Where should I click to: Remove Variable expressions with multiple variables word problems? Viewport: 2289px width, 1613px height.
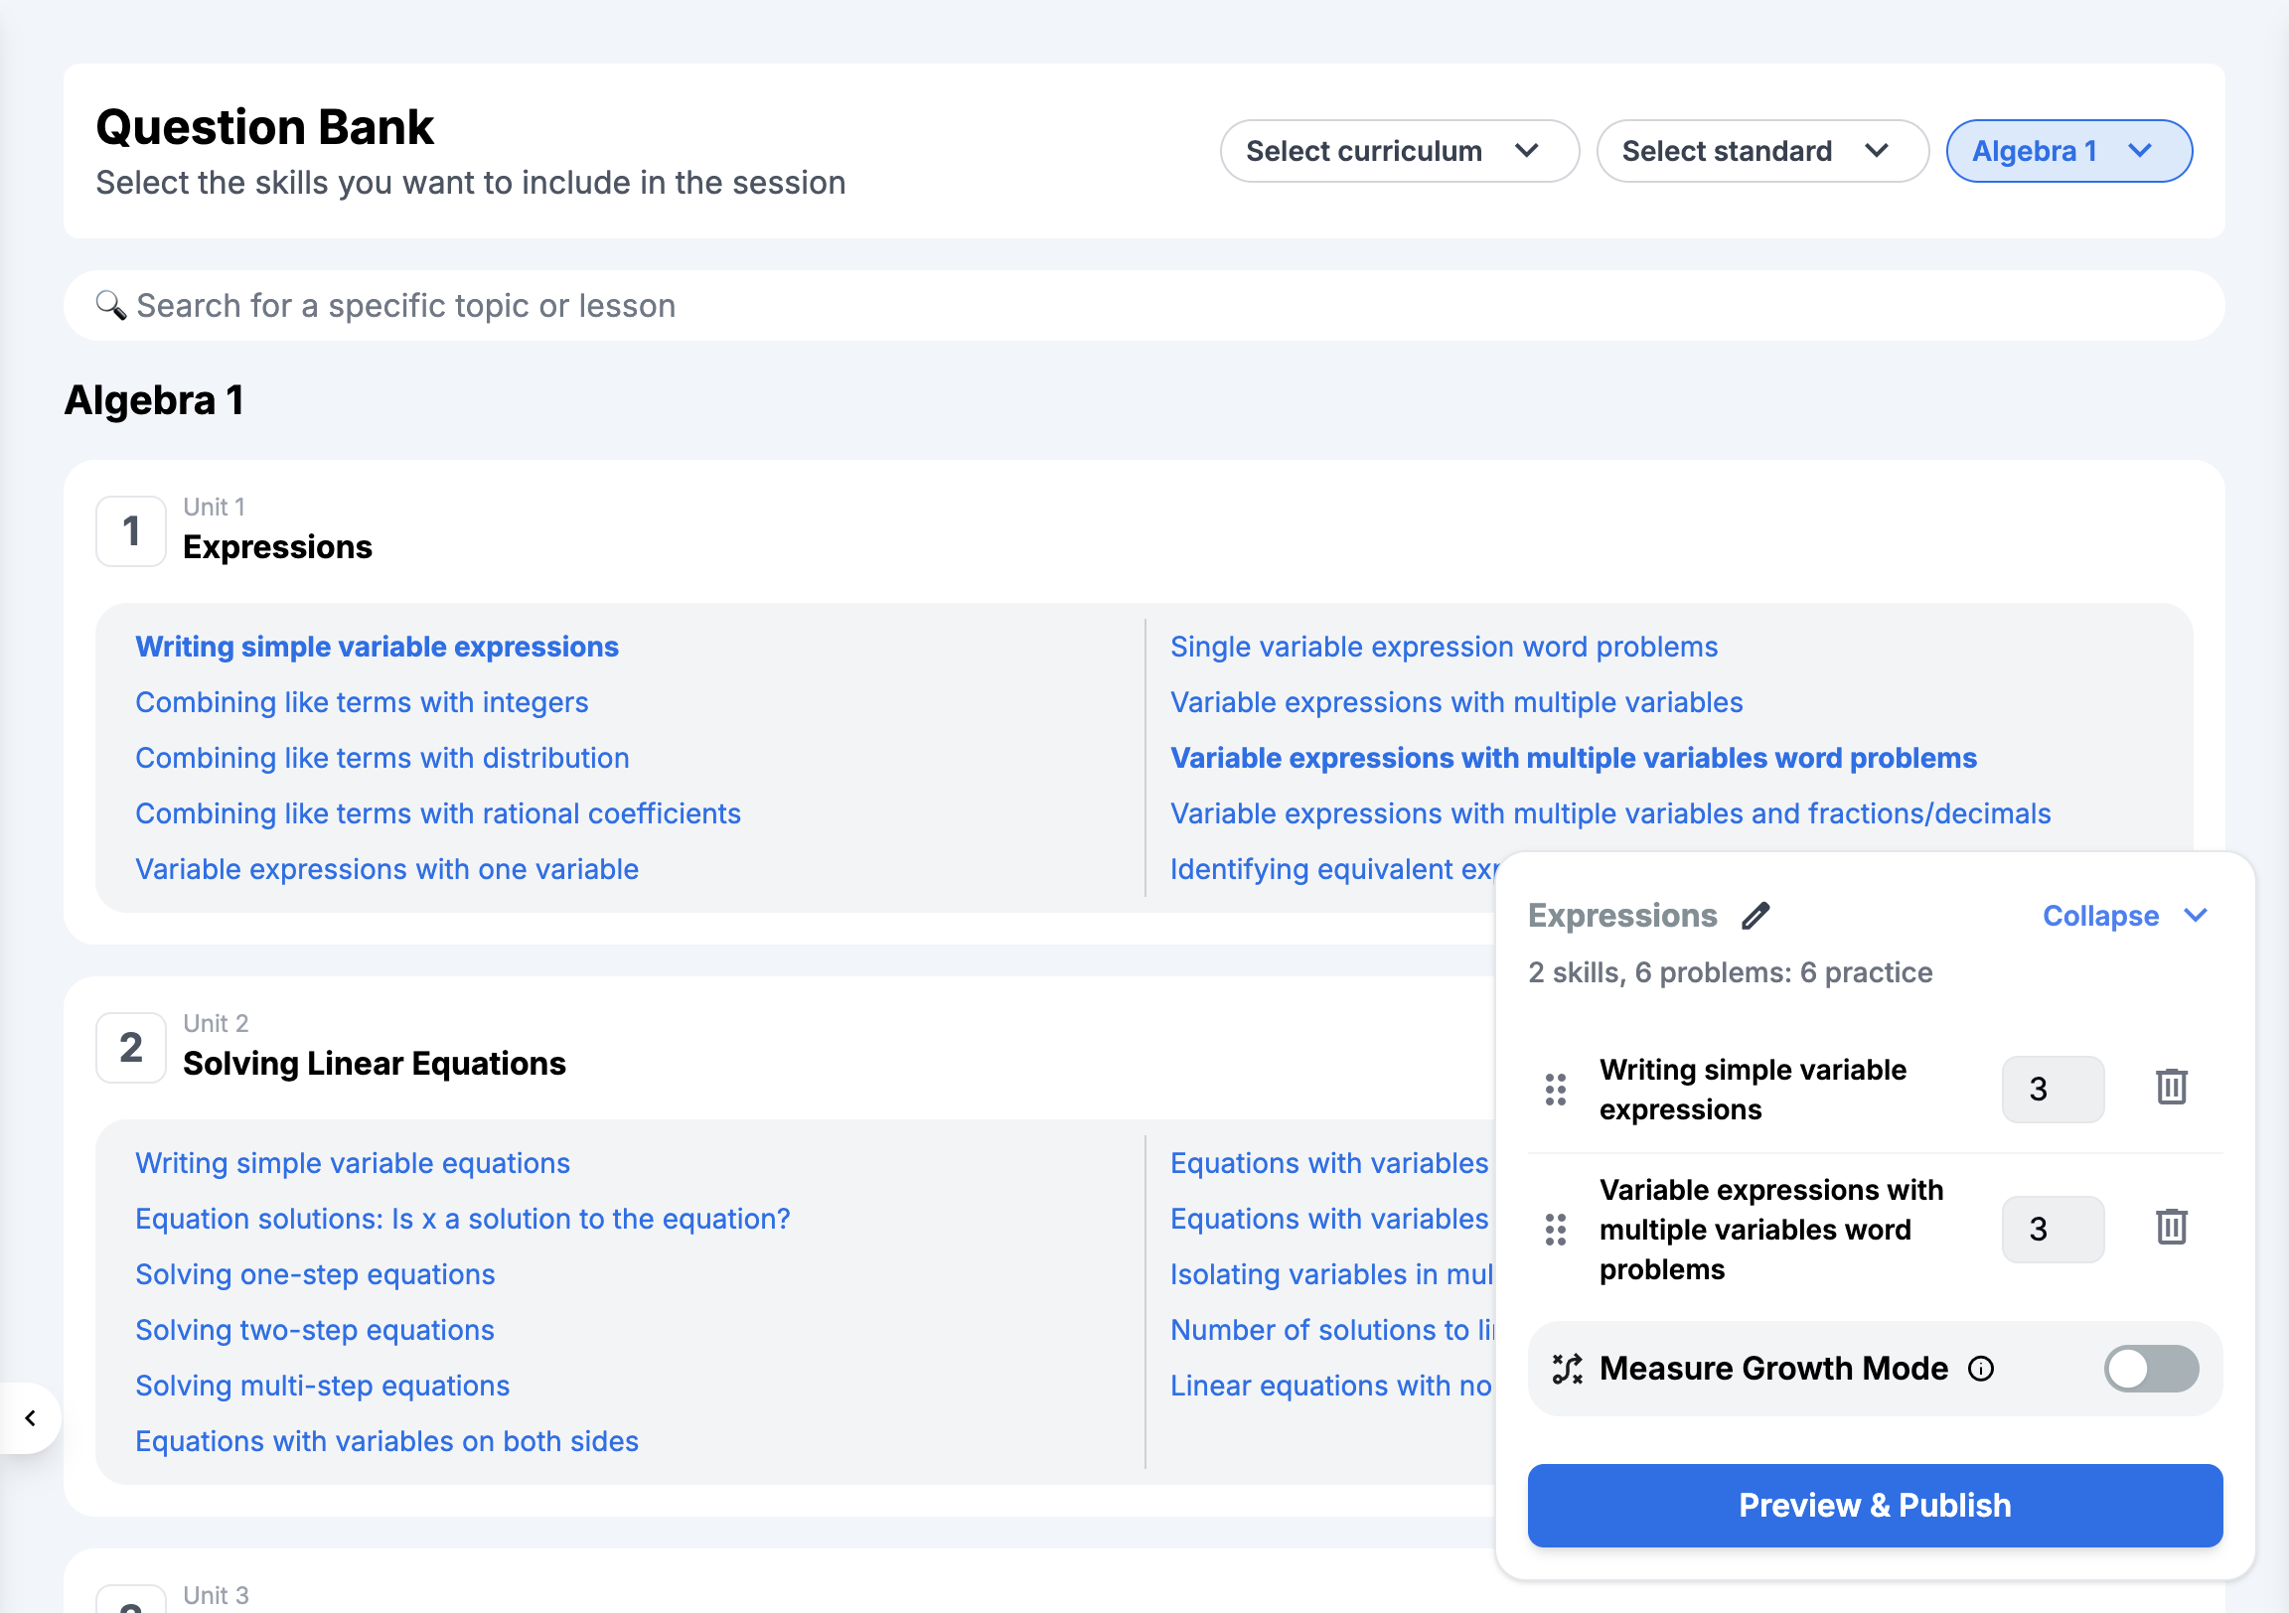click(x=2172, y=1230)
